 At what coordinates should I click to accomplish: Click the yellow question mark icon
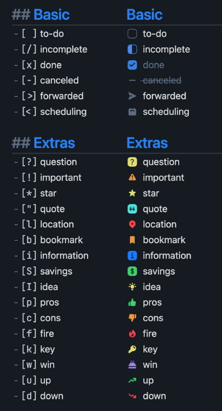coord(132,162)
